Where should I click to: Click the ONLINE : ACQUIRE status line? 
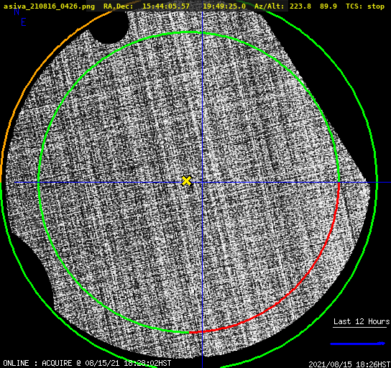point(87,363)
